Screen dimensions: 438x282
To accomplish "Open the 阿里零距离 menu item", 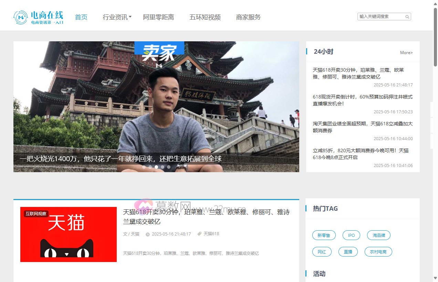I will click(x=158, y=17).
